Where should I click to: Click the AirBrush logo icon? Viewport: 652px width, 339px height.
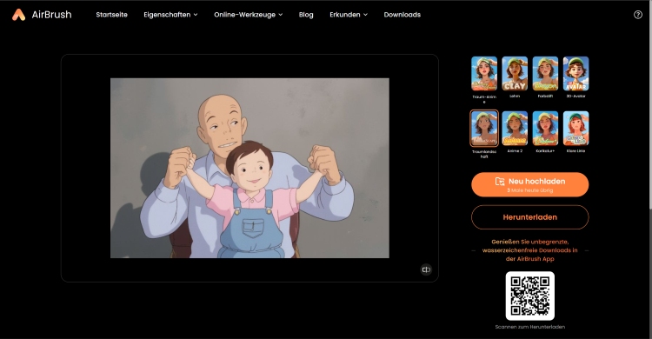[18, 15]
